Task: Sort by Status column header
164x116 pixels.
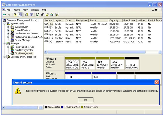Action: (x=98, y=20)
